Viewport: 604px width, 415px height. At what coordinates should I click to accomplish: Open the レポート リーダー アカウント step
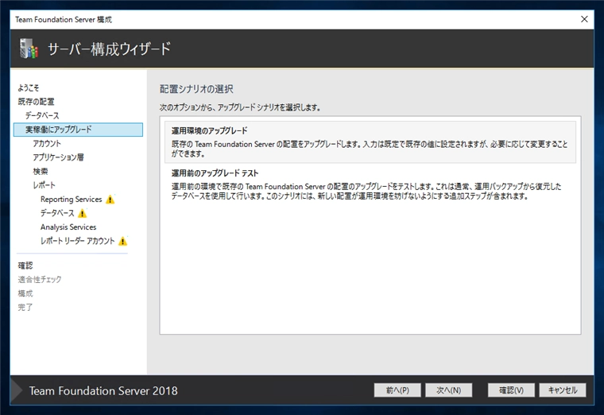(x=77, y=241)
